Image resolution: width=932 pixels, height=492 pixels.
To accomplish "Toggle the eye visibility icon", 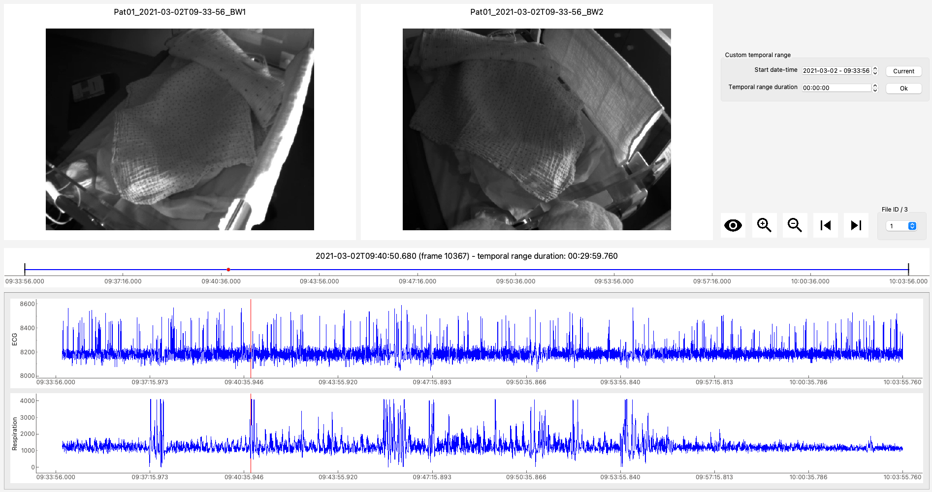I will tap(733, 225).
